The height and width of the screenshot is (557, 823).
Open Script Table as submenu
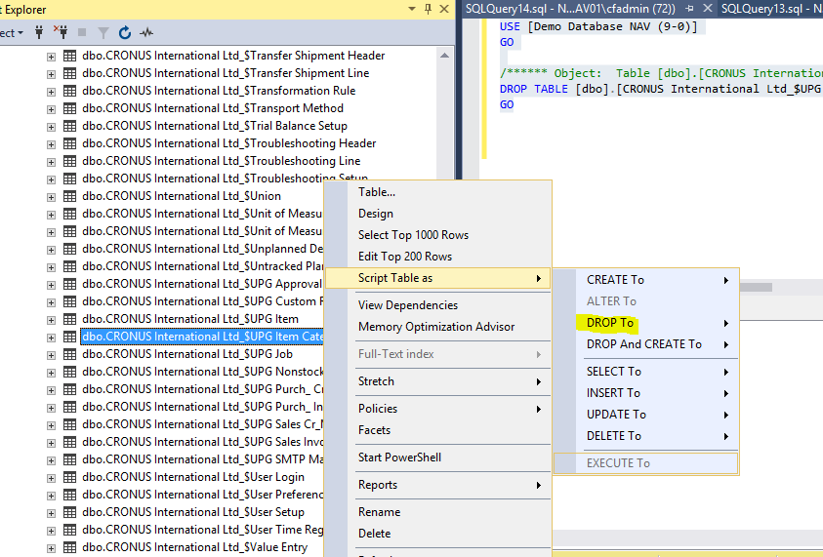437,278
